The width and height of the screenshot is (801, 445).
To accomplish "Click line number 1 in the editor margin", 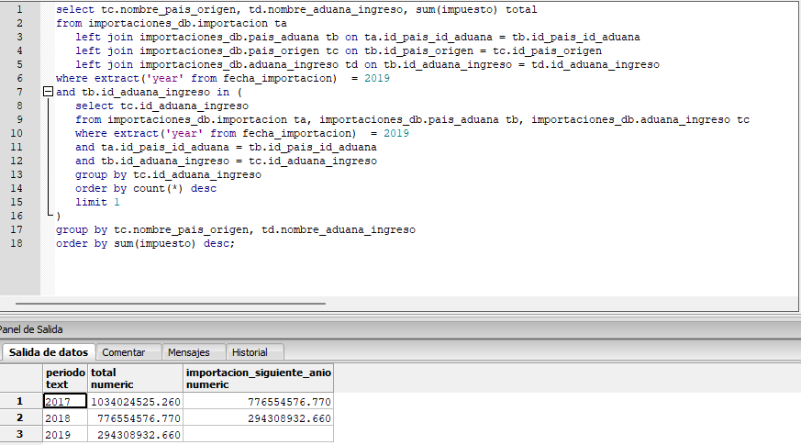I will (19, 9).
